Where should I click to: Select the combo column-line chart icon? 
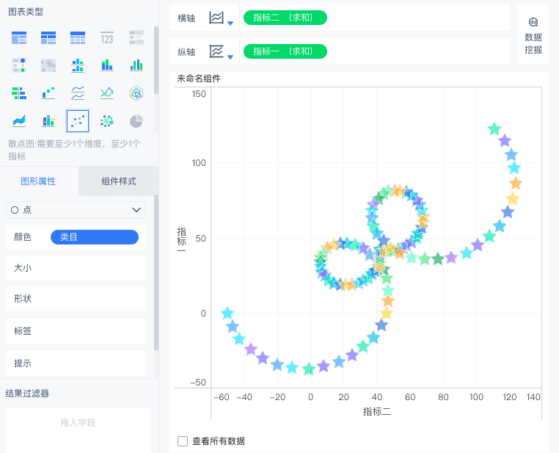pos(48,121)
